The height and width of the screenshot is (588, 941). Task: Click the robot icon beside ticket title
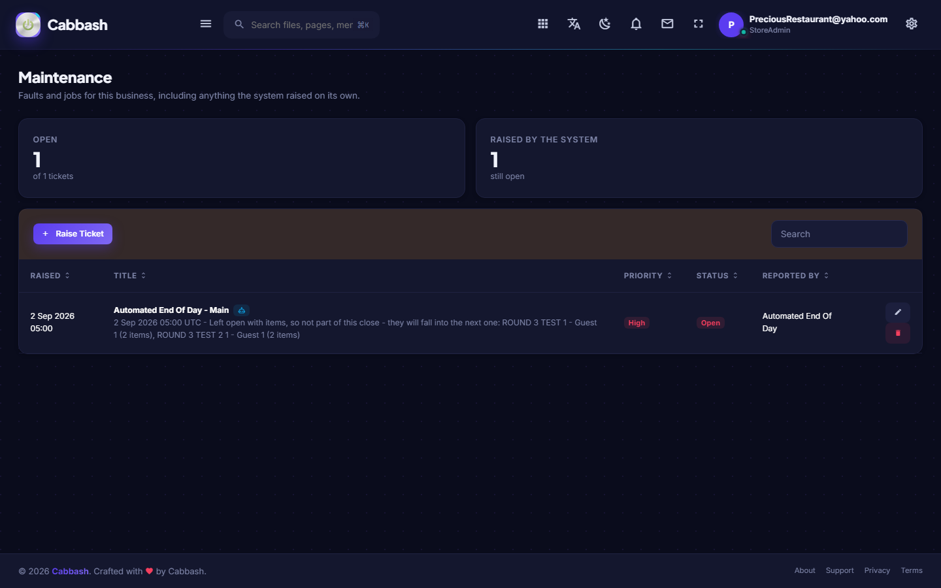(242, 310)
